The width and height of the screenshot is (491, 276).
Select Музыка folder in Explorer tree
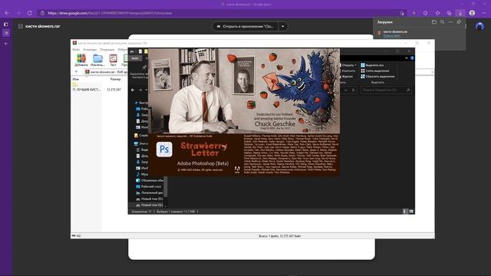click(142, 174)
